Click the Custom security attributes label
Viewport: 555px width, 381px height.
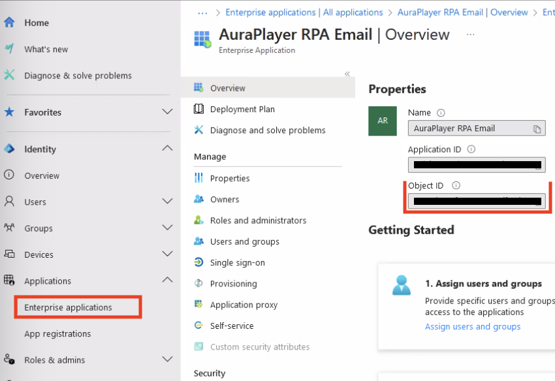[259, 346]
